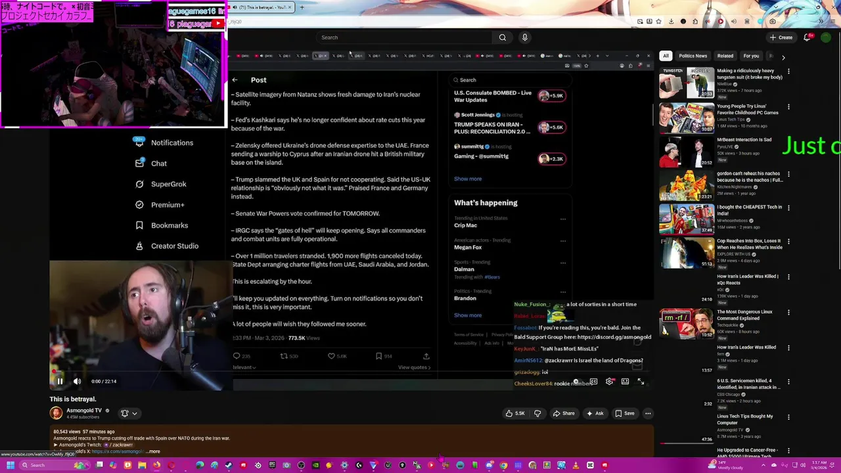Toggle channel notification bell beside Asmongold TV
This screenshot has height=473, width=841.
[x=124, y=413]
